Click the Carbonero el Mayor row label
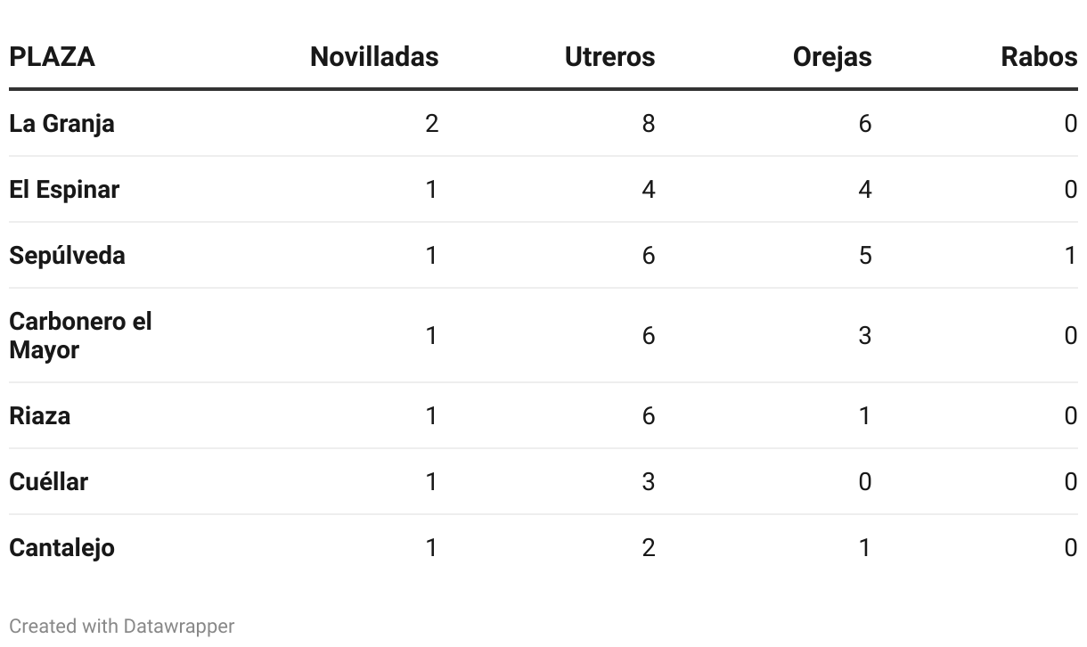The image size is (1087, 647). point(80,335)
